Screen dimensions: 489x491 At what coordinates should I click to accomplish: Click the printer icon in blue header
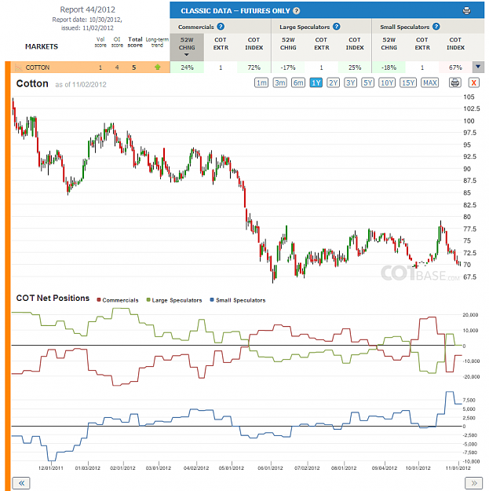[x=466, y=11]
